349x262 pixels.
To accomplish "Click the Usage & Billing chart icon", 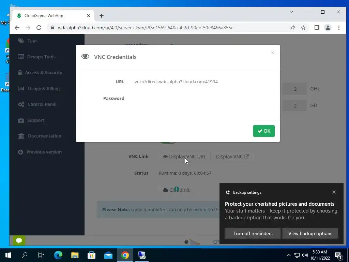I will (21, 88).
